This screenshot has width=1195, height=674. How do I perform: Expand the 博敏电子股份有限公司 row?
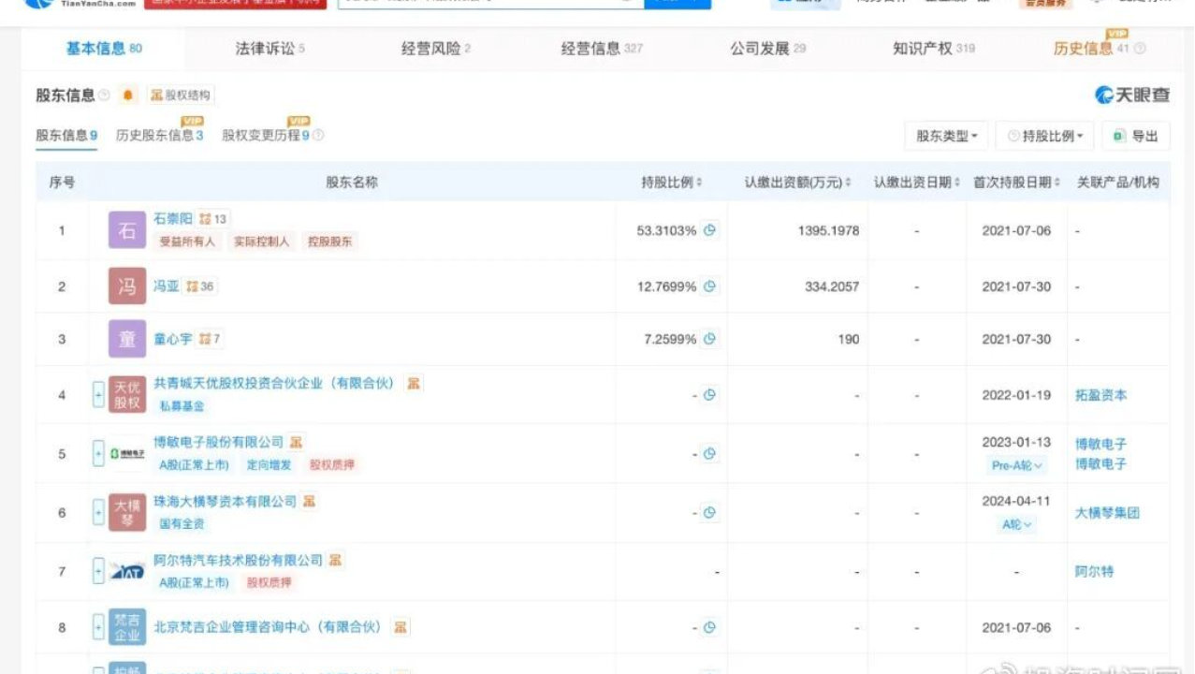tap(98, 454)
